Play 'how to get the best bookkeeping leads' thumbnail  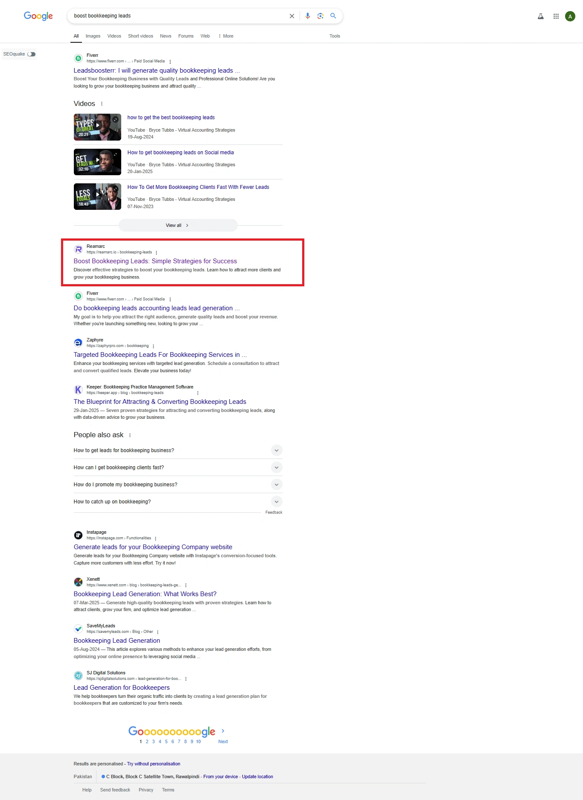coord(97,127)
